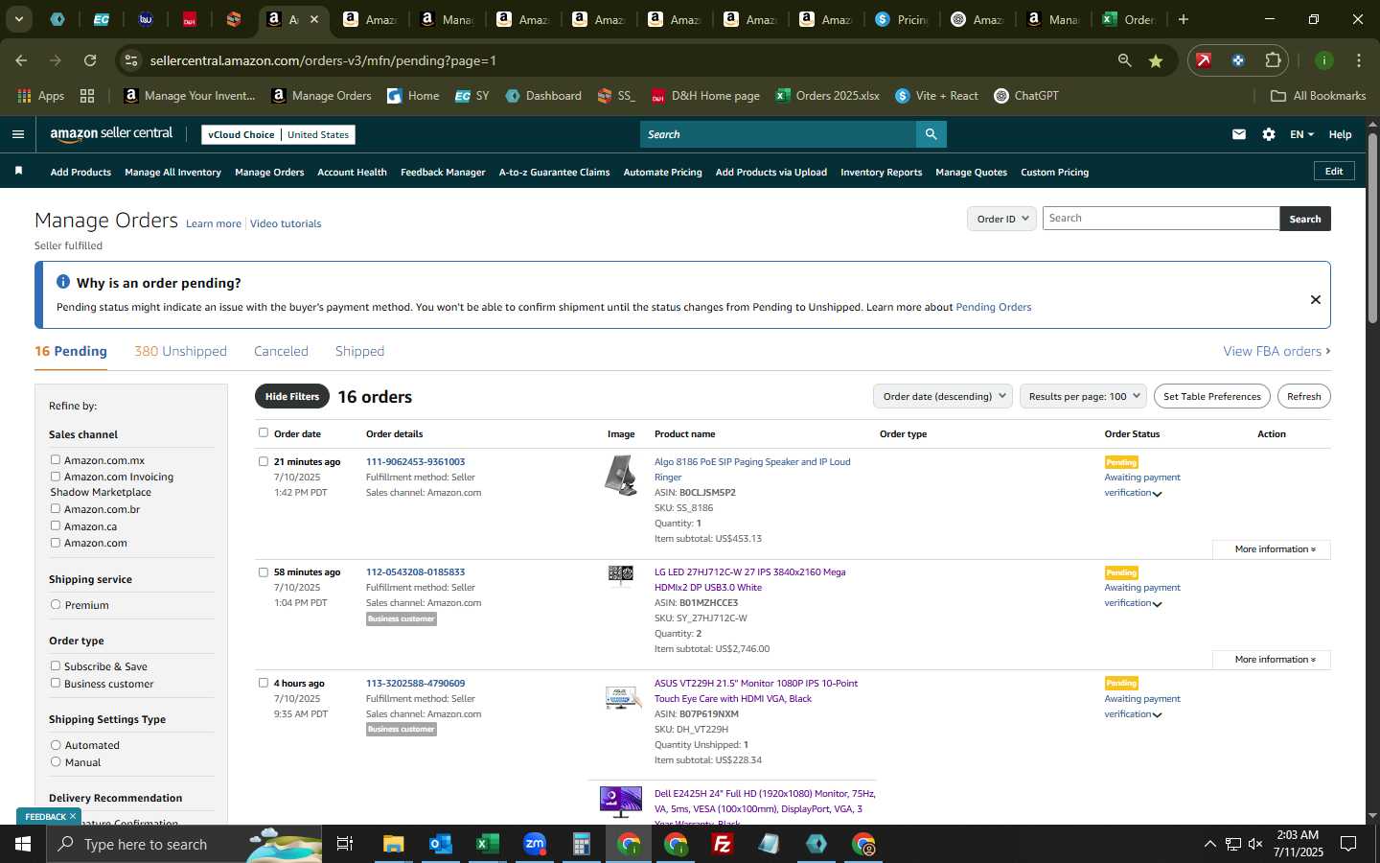Click the amazon seller central logo
The image size is (1380, 863).
tap(111, 134)
